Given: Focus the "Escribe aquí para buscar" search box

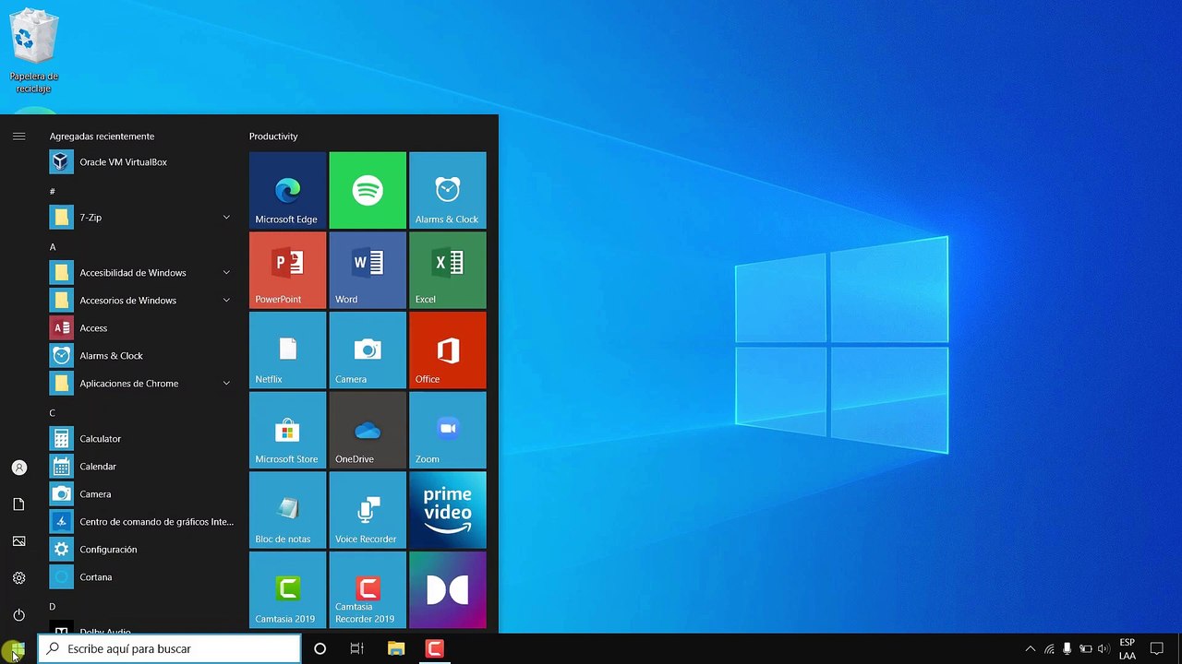Looking at the screenshot, I should pyautogui.click(x=170, y=649).
